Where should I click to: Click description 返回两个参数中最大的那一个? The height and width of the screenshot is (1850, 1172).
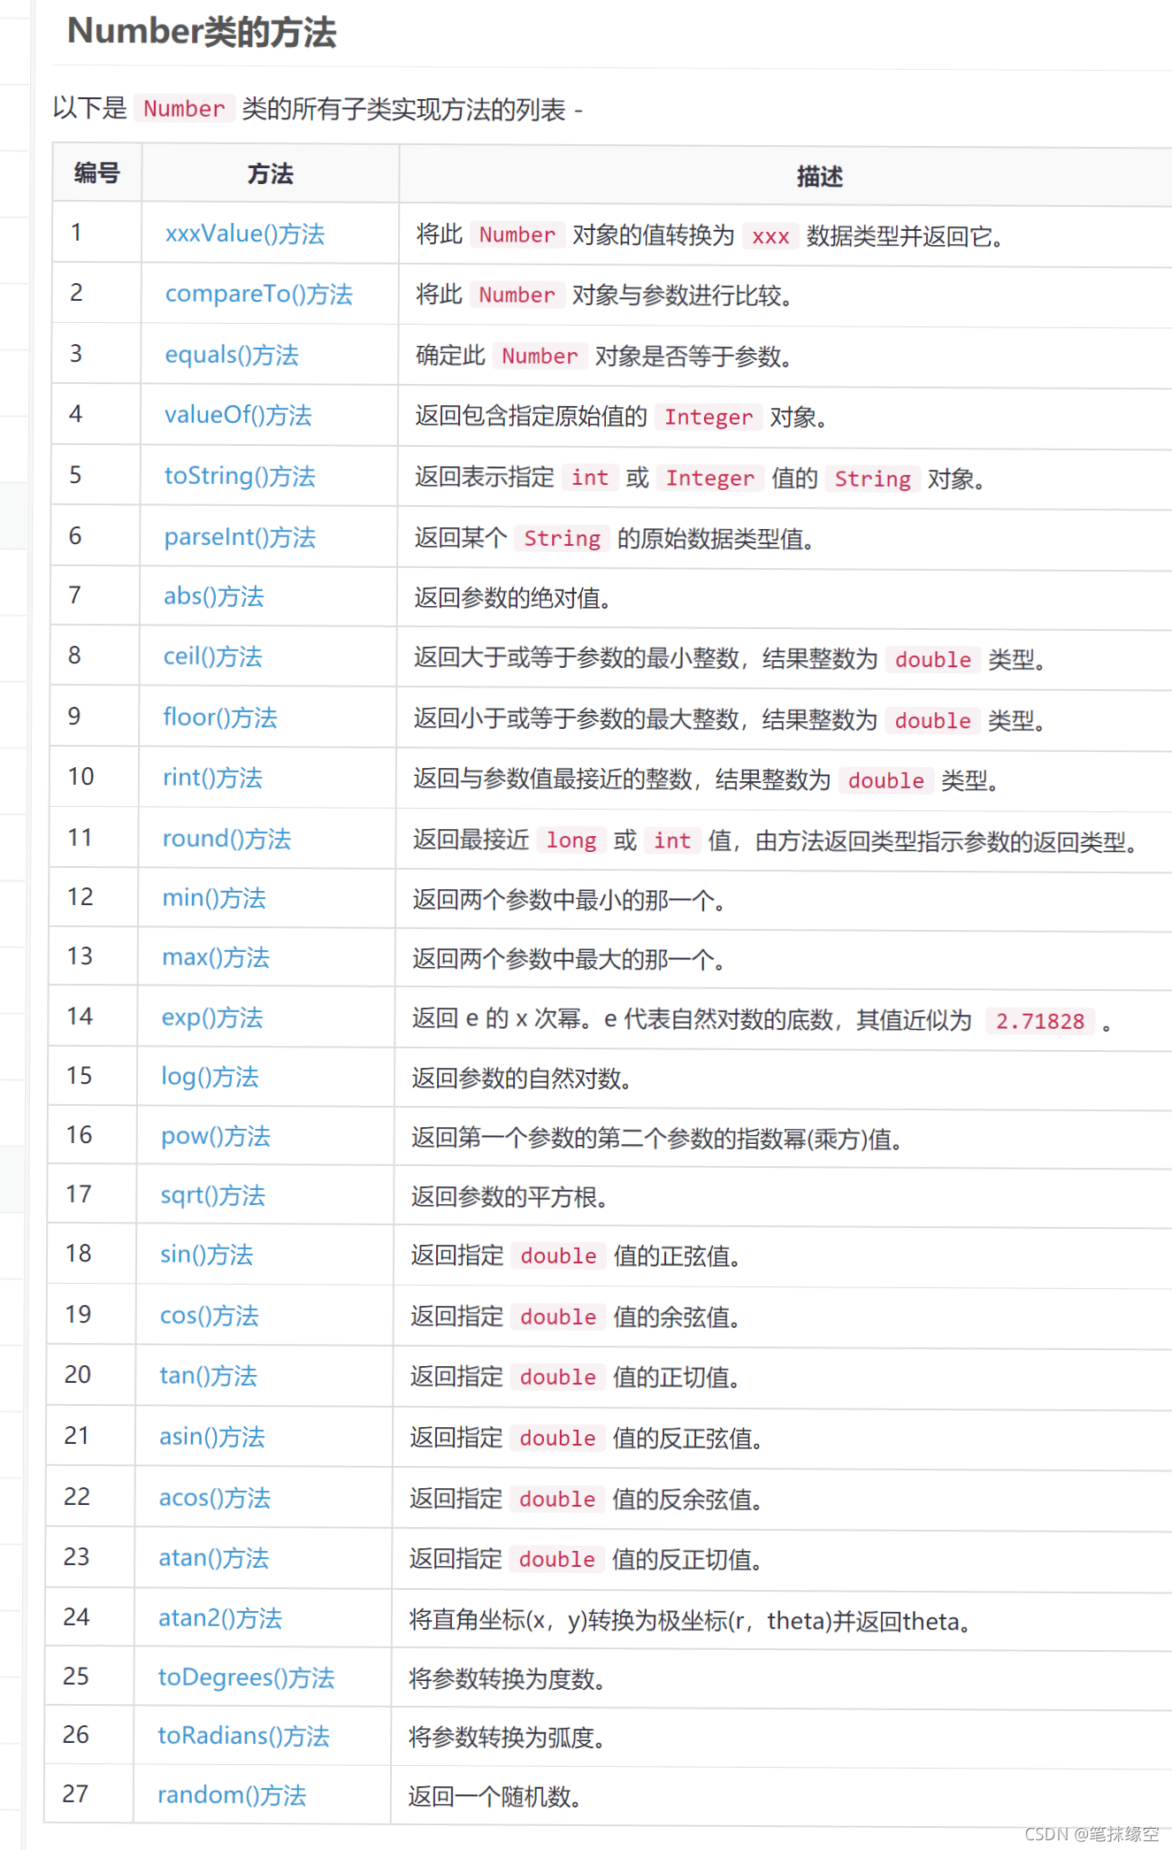569,960
